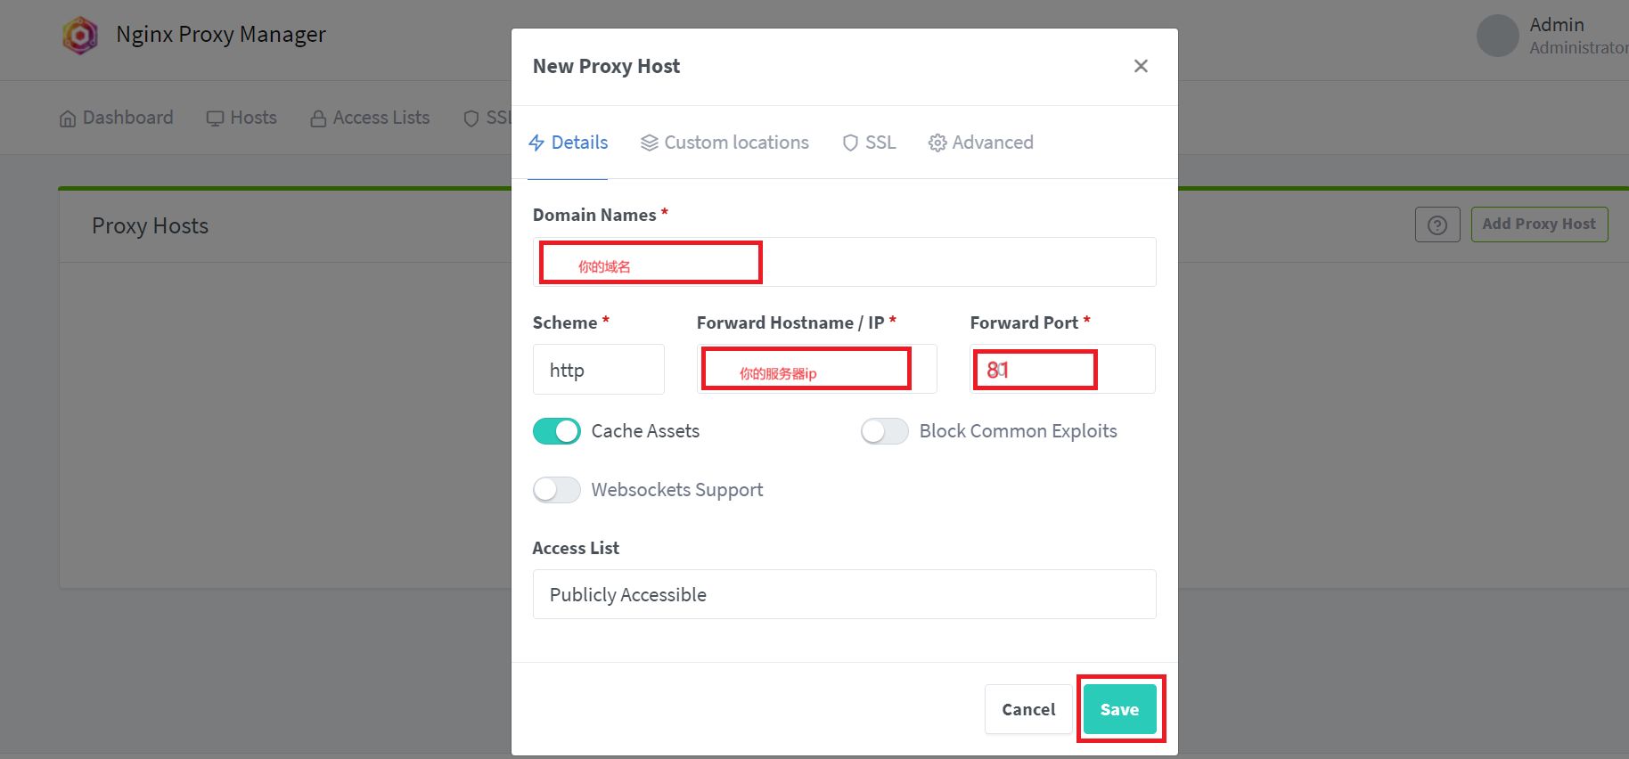Click the Admin user avatar
The width and height of the screenshot is (1629, 759).
tap(1497, 36)
